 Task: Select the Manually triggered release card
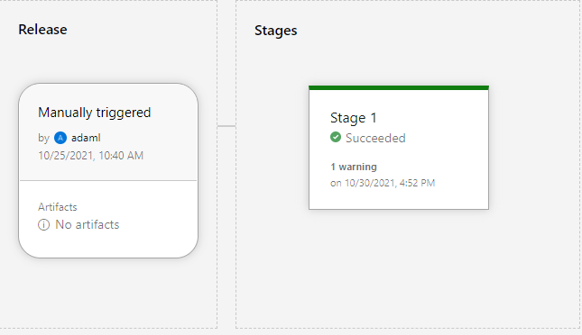point(108,170)
